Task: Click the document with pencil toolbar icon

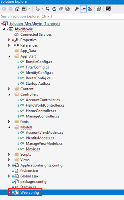Action: [x=99, y=9]
